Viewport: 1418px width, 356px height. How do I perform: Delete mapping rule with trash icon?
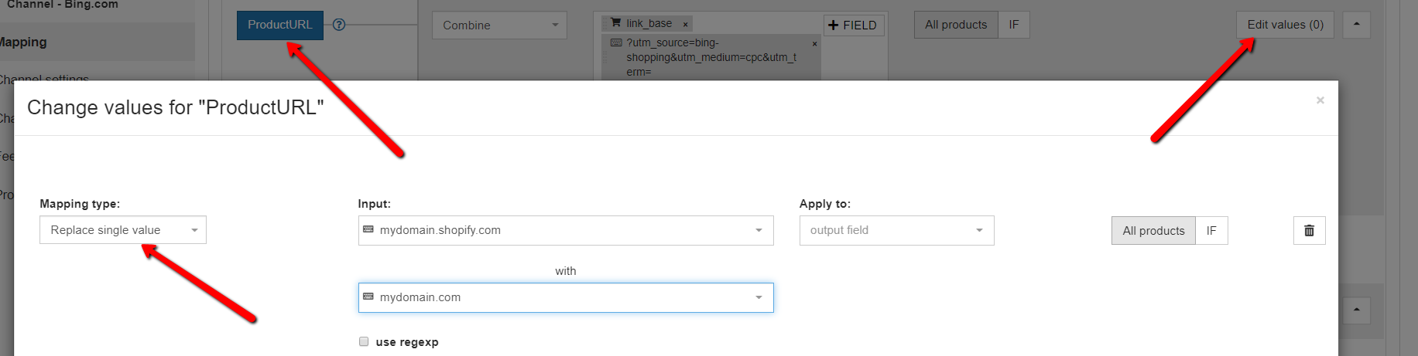click(x=1309, y=230)
